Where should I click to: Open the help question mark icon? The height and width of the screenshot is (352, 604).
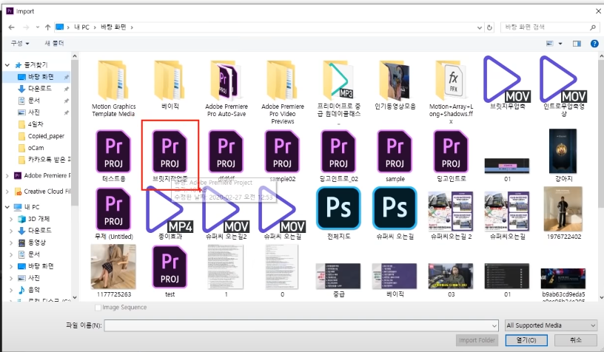tap(594, 44)
